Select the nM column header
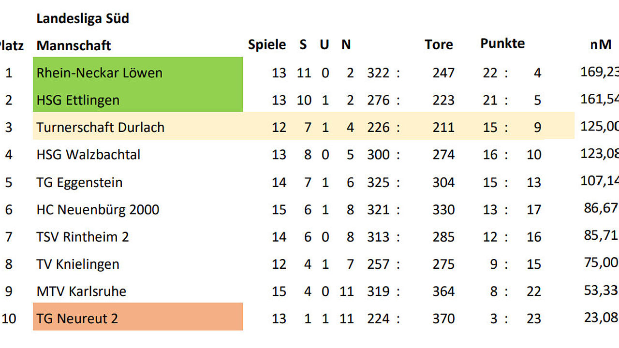This screenshot has width=619, height=348. coord(601,44)
